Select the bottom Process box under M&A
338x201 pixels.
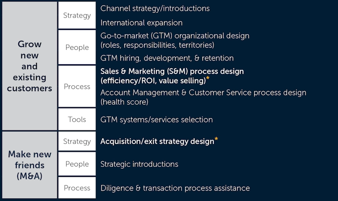tap(77, 188)
